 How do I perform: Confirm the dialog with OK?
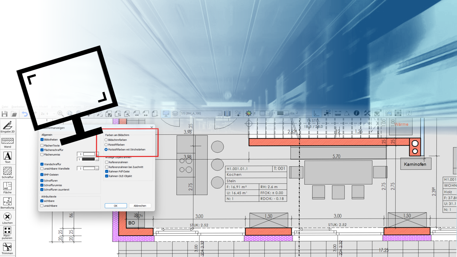pyautogui.click(x=115, y=206)
